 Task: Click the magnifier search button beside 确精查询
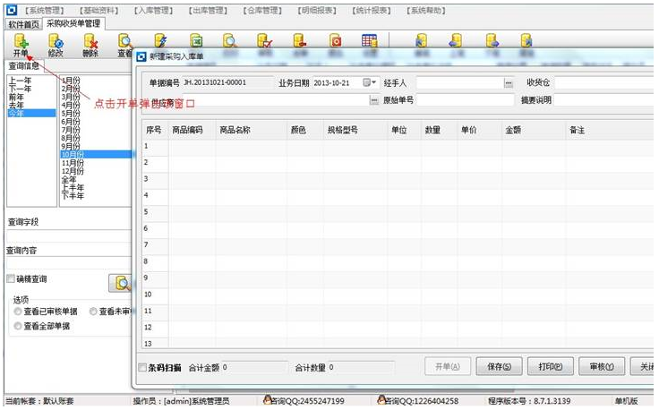point(120,283)
